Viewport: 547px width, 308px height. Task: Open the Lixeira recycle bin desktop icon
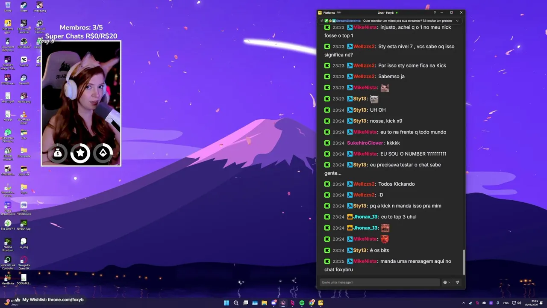click(x=8, y=6)
